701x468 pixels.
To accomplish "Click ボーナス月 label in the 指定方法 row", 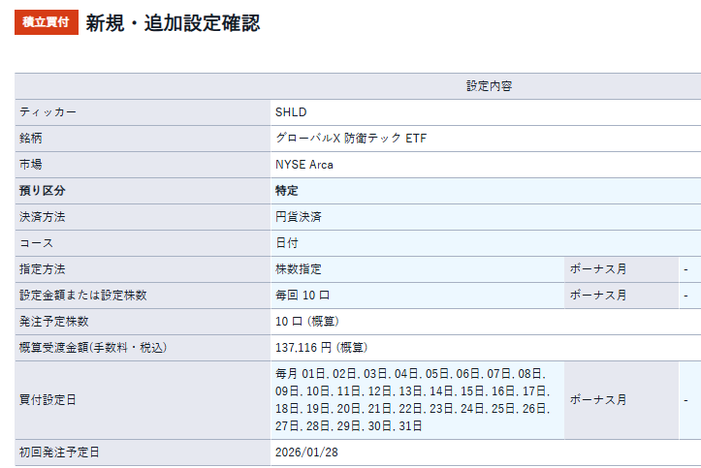I will tap(598, 269).
